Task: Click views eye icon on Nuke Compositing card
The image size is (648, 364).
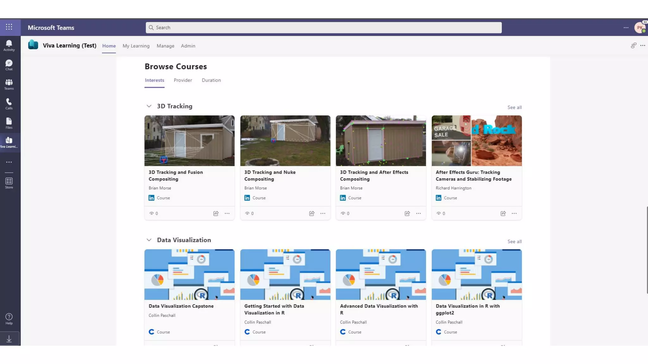Action: click(247, 214)
